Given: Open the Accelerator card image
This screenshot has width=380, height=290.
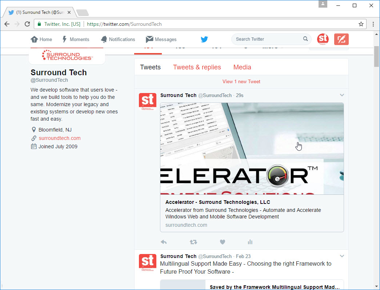Looking at the screenshot, I should 252,149.
